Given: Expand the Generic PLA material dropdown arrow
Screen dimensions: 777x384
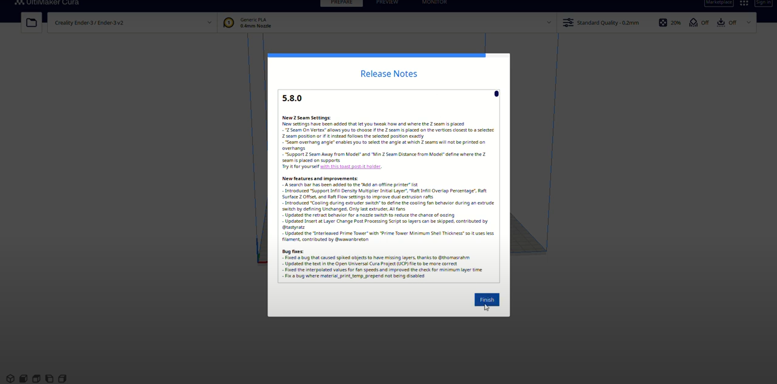Looking at the screenshot, I should pyautogui.click(x=549, y=23).
